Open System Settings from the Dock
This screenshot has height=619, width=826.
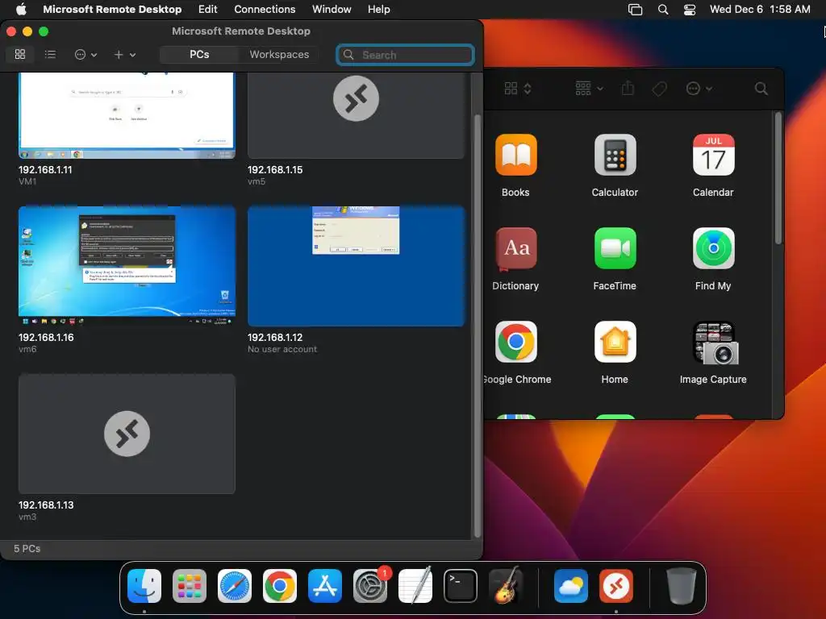pyautogui.click(x=369, y=586)
